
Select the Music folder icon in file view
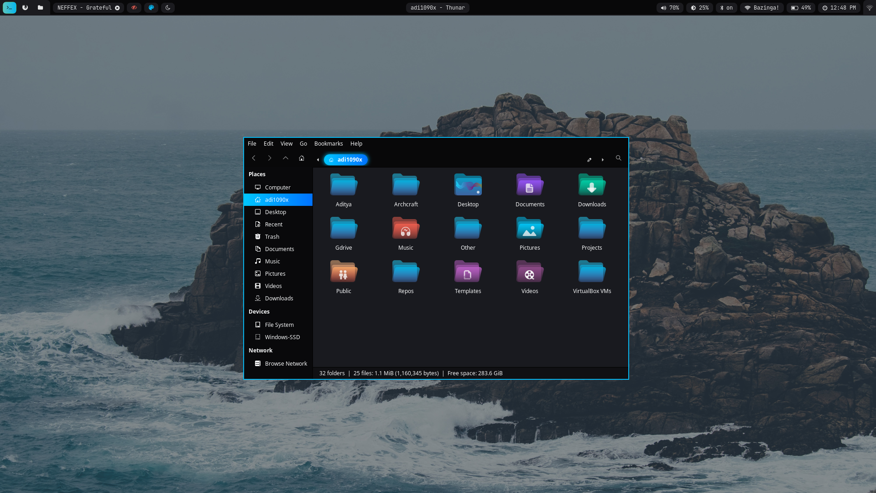406,234
